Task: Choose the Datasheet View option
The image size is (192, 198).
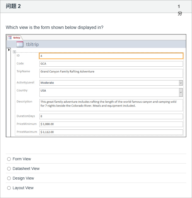Action: (x=9, y=169)
